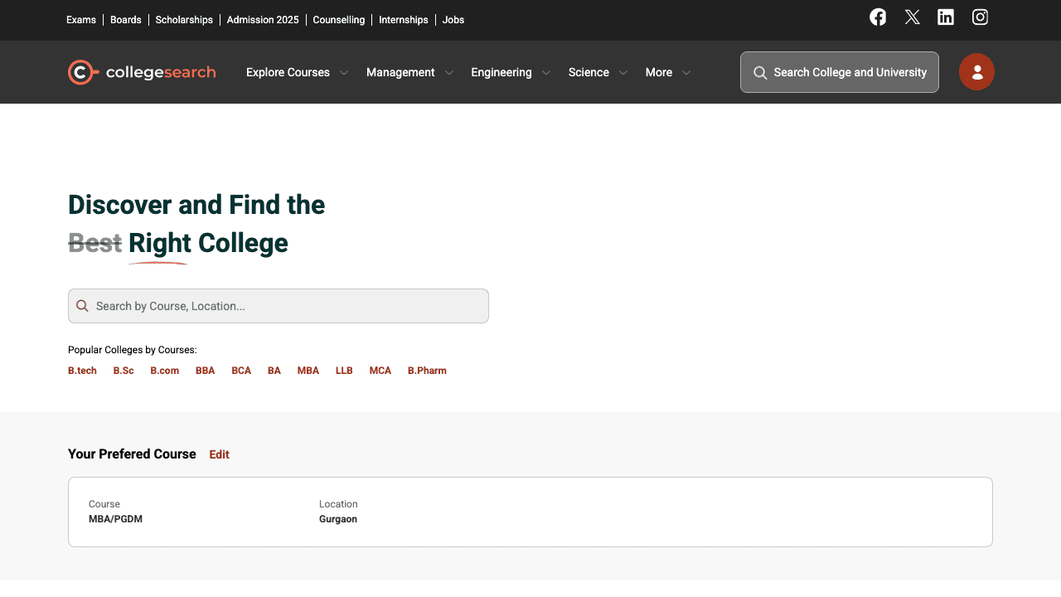Open the Facebook page via its icon
Screen dimensions: 1061x597
click(x=878, y=17)
